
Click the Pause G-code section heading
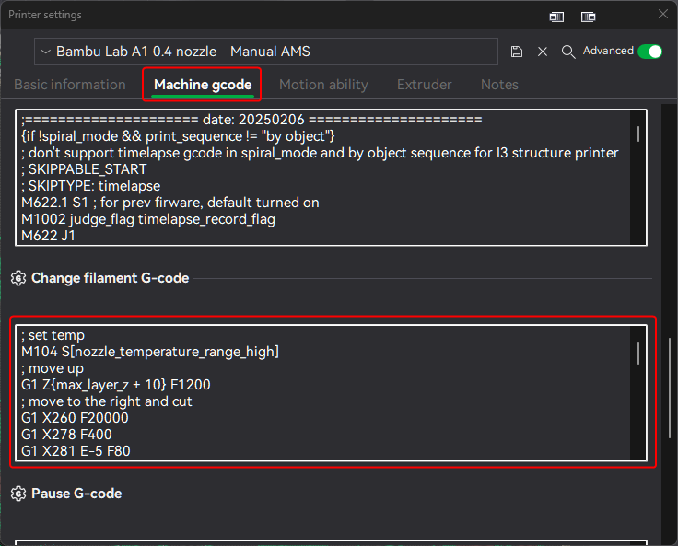tap(76, 494)
